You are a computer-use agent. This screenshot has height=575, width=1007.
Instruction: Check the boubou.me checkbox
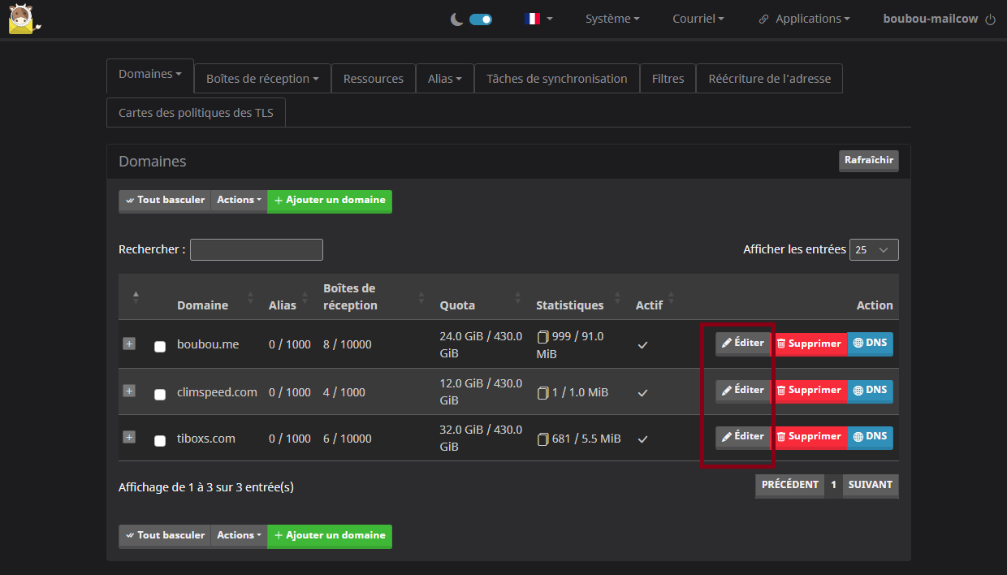click(x=160, y=346)
